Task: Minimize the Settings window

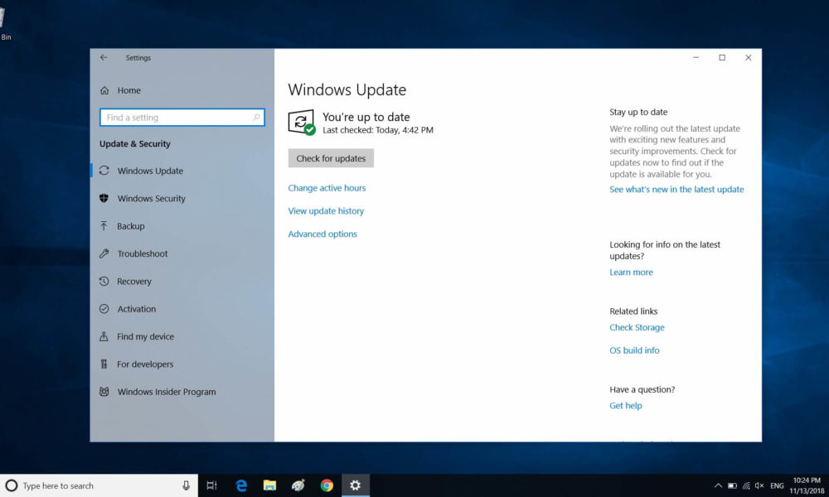Action: [696, 58]
